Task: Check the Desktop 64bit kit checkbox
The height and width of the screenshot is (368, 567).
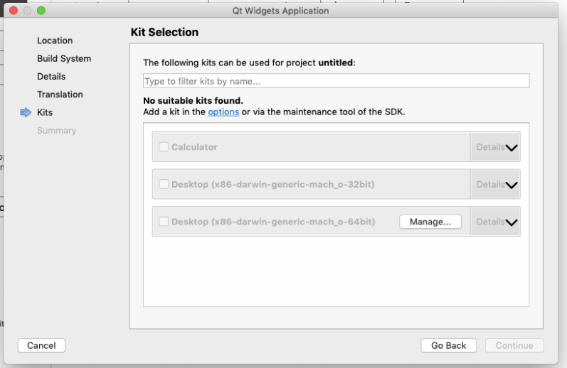Action: [x=164, y=222]
